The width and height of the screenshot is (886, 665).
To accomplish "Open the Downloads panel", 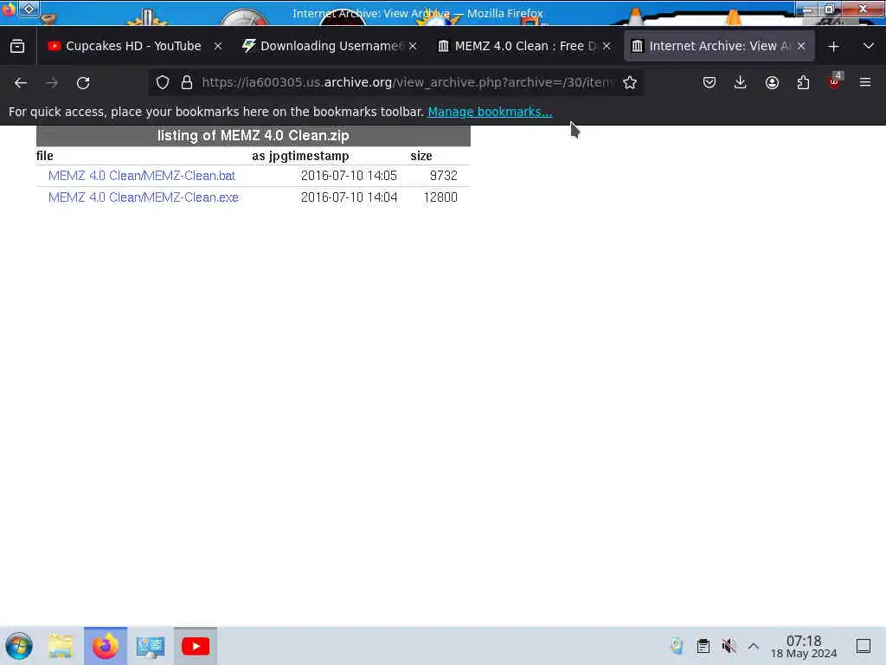I will (741, 82).
